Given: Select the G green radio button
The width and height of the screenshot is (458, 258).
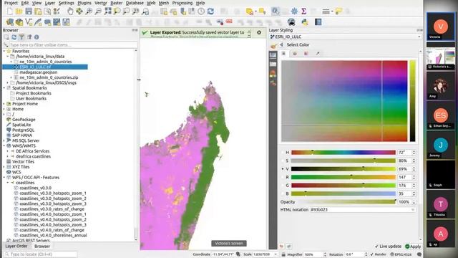Looking at the screenshot, I should click(x=283, y=185).
